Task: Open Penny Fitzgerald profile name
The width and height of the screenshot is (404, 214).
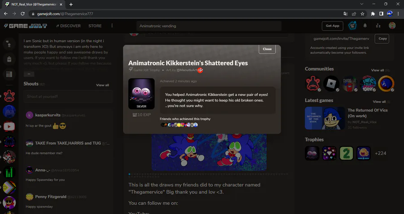Action: pos(50,197)
